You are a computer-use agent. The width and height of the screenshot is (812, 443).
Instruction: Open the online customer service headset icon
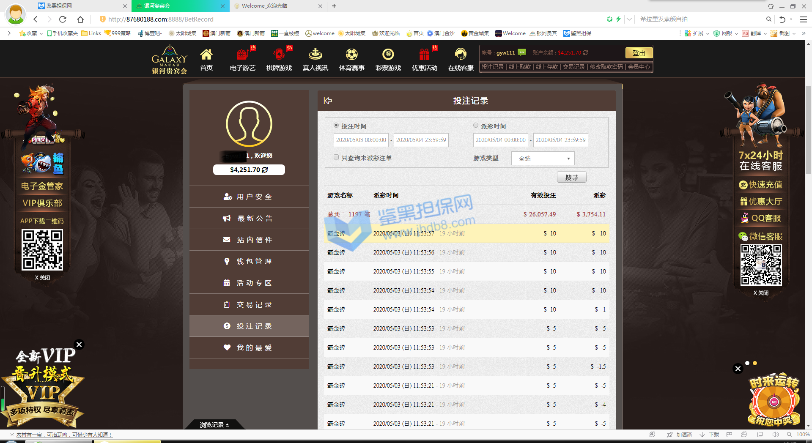(x=461, y=55)
